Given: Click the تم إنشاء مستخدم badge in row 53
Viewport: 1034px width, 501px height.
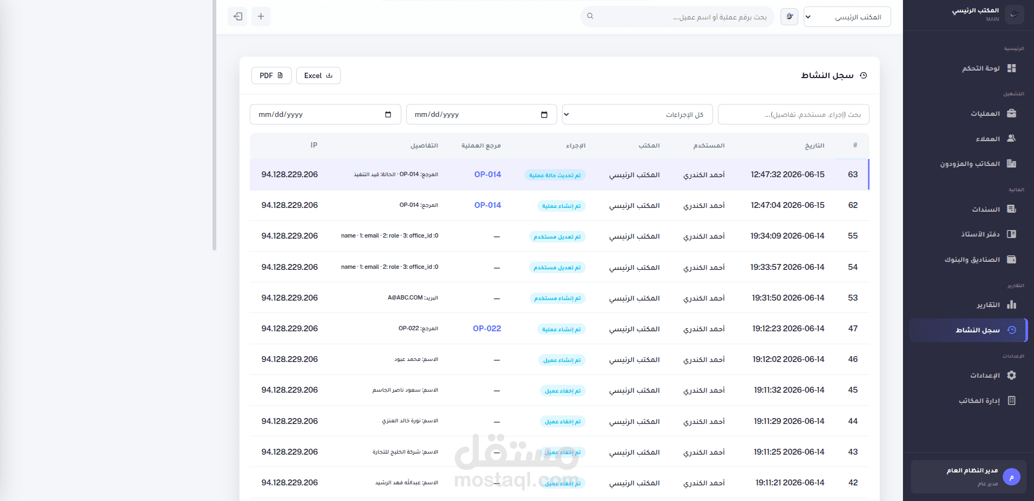Looking at the screenshot, I should click(x=558, y=298).
